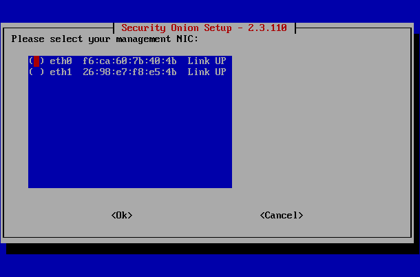Click the Security Onion Setup title
This screenshot has height=277, width=420.
tap(204, 28)
